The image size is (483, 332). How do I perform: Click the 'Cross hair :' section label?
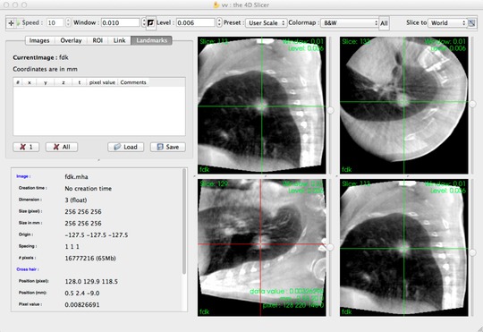pyautogui.click(x=28, y=269)
